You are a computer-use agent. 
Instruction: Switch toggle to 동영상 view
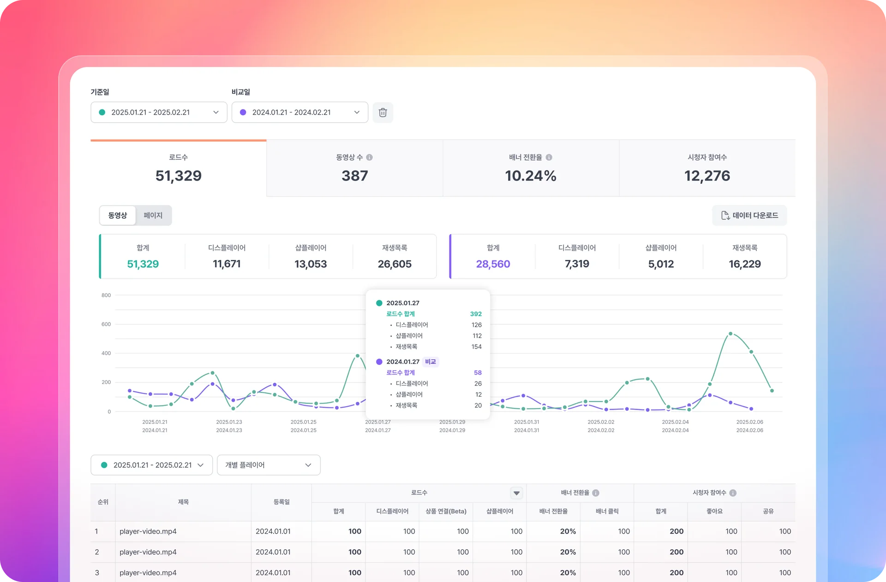click(118, 215)
